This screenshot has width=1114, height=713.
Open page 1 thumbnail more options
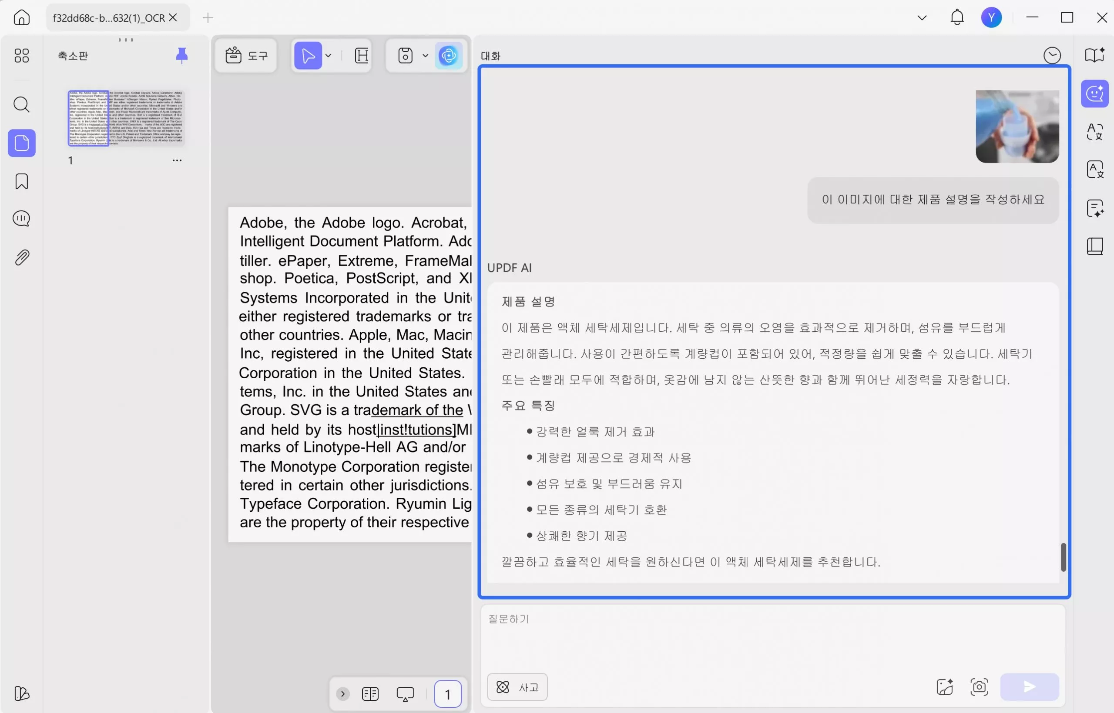177,161
